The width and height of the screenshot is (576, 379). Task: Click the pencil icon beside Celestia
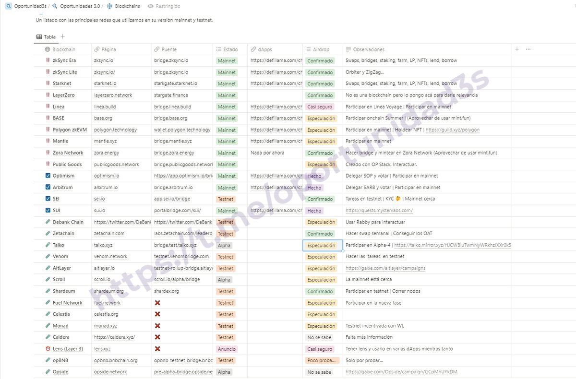pyautogui.click(x=48, y=314)
